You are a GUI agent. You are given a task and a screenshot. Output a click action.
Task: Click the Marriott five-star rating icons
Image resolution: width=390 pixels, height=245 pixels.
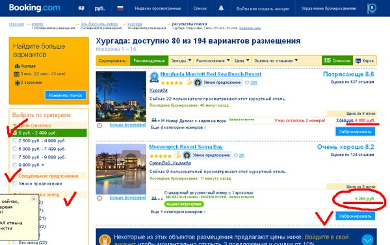pyautogui.click(x=172, y=83)
